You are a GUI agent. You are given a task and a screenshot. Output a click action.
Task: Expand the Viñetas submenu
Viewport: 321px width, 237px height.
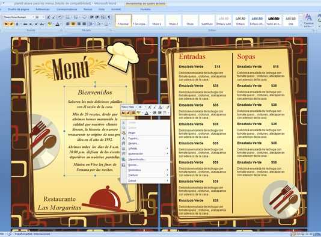(x=145, y=149)
